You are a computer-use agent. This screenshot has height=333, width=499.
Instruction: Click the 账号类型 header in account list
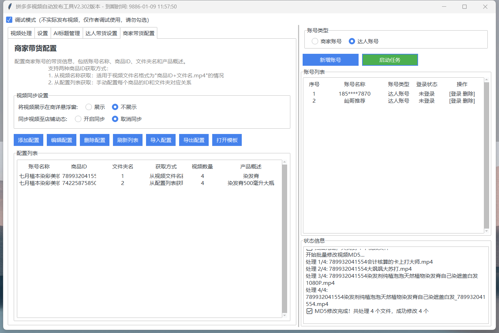coord(398,84)
